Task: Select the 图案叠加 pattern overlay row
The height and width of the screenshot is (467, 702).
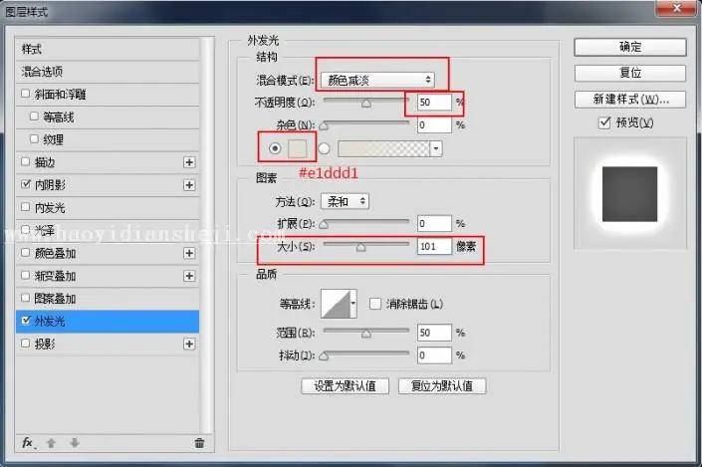Action: point(108,298)
